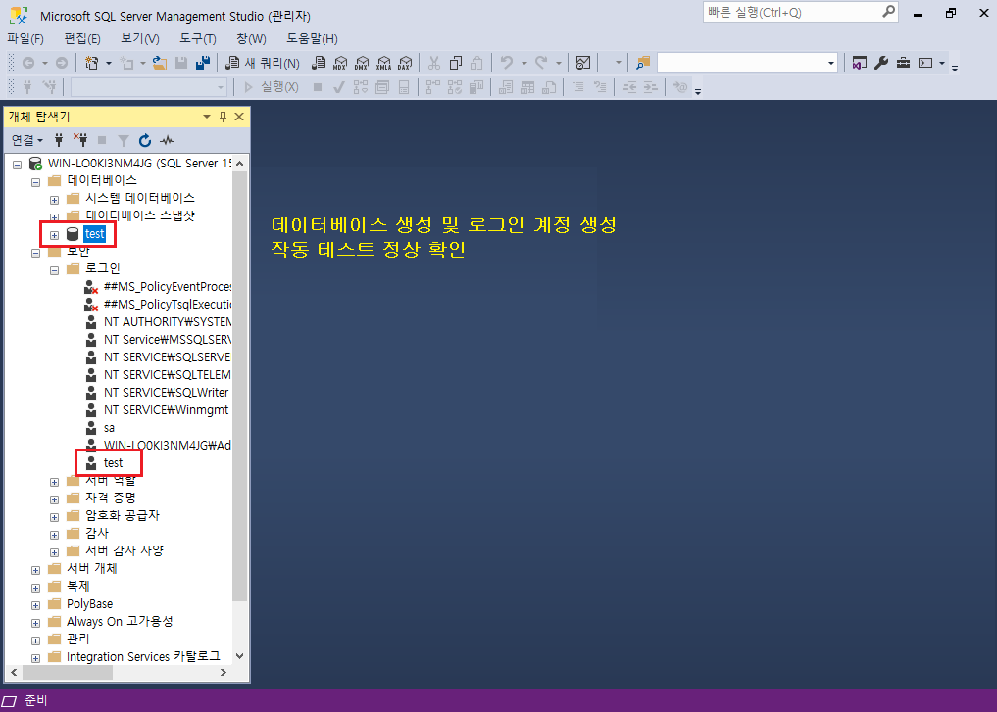Close the Object Explorer panel
The height and width of the screenshot is (712, 997).
[x=239, y=117]
